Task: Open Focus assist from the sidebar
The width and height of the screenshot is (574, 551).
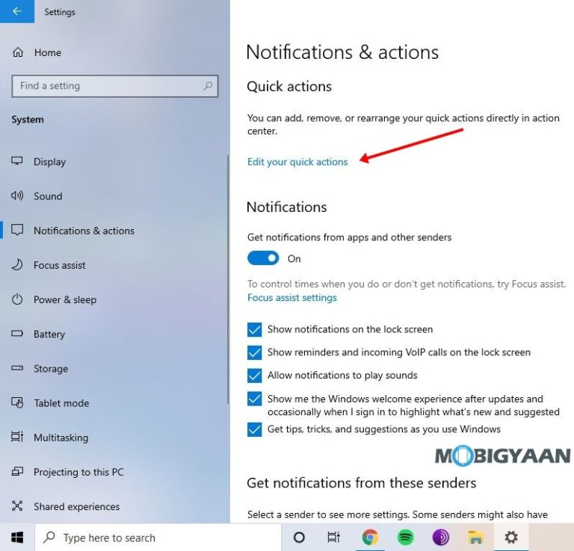Action: click(59, 265)
